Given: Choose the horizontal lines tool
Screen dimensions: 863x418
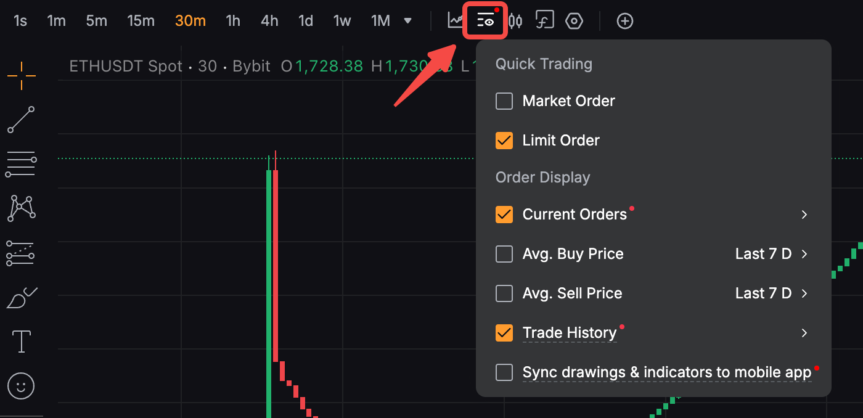Looking at the screenshot, I should [x=22, y=164].
